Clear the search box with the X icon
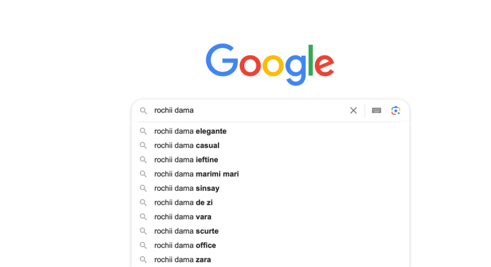Screen dimensions: 491x267 click(x=354, y=110)
